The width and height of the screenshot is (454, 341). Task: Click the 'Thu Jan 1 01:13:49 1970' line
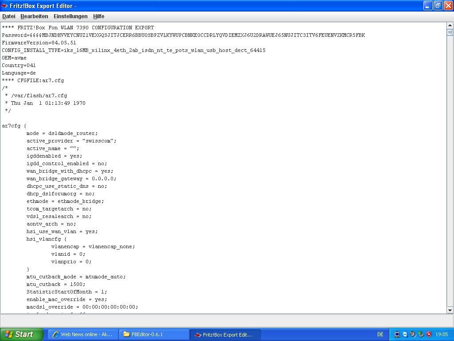pyautogui.click(x=45, y=103)
